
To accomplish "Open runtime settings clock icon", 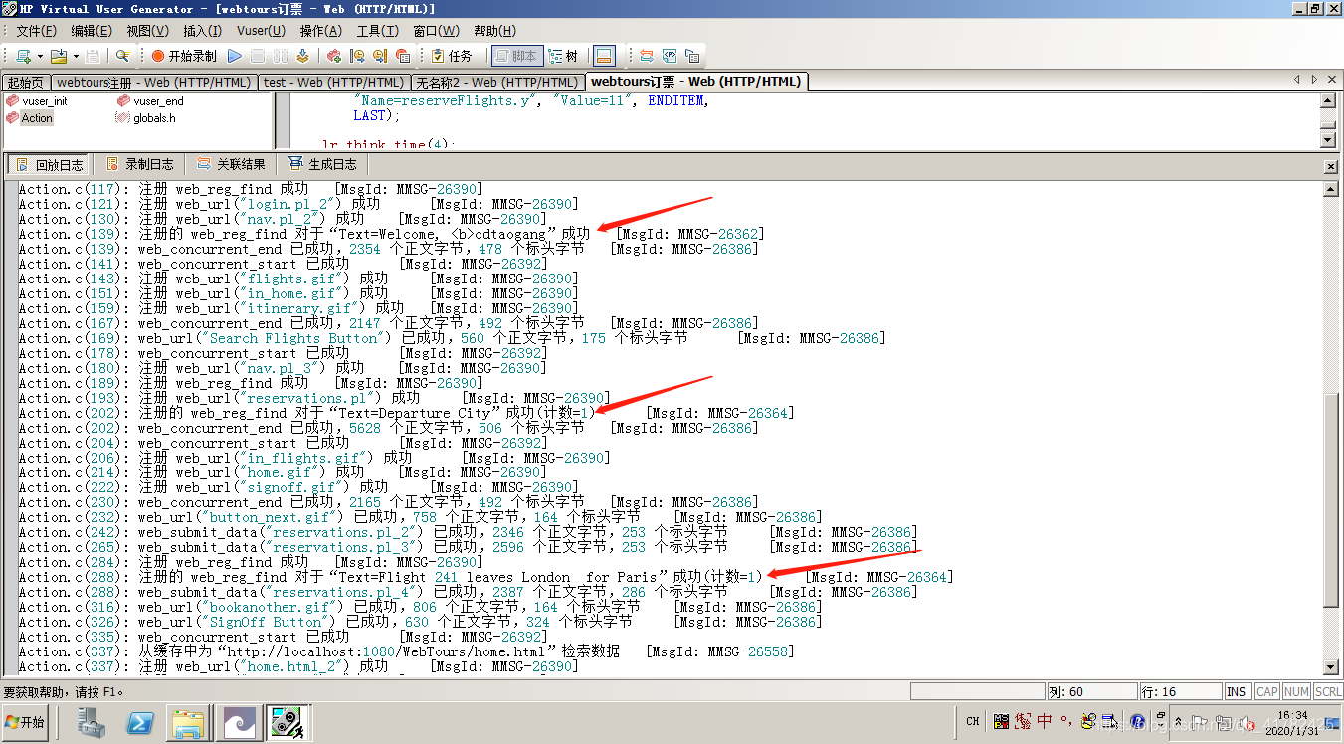I will click(x=357, y=56).
